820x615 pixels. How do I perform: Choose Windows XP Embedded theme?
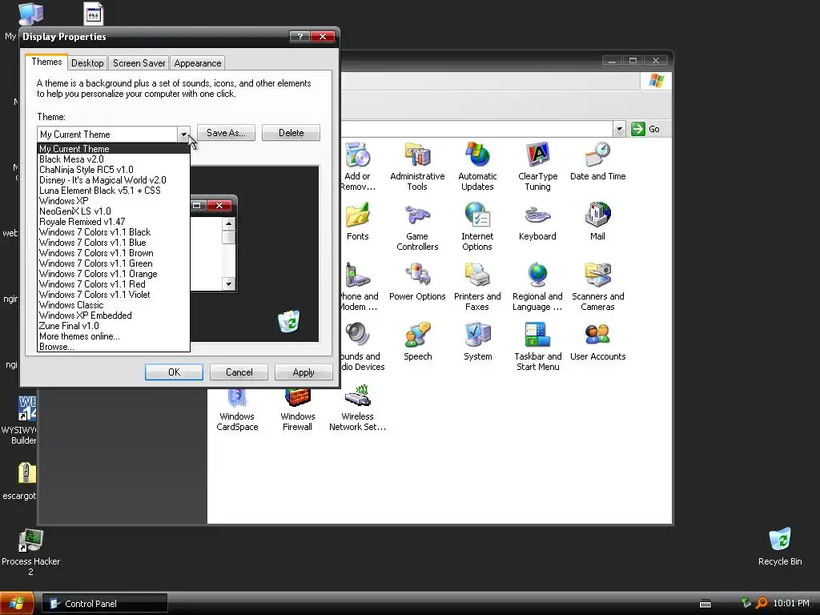click(x=114, y=316)
